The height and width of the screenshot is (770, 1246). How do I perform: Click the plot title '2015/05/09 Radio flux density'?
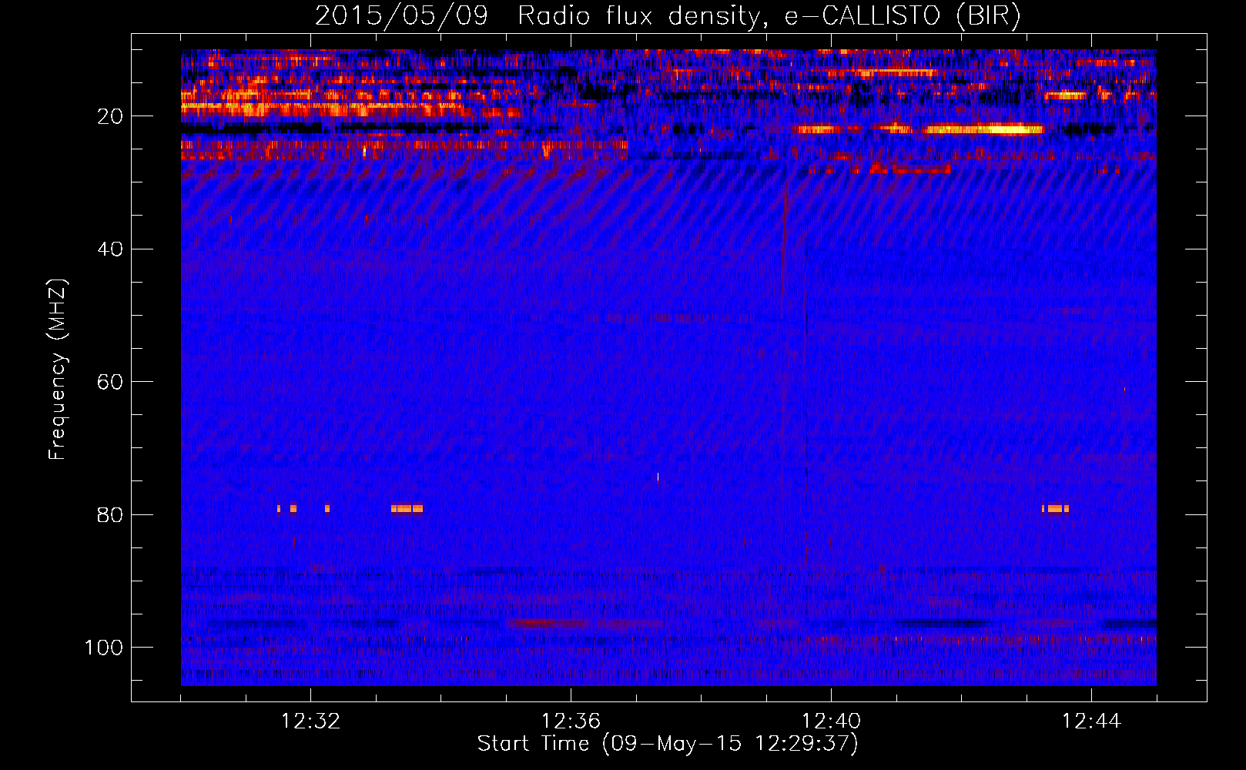tap(537, 16)
